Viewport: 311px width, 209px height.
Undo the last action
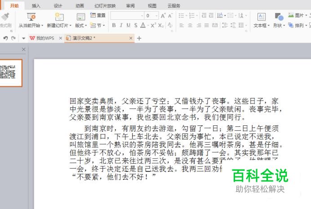click(x=5, y=38)
